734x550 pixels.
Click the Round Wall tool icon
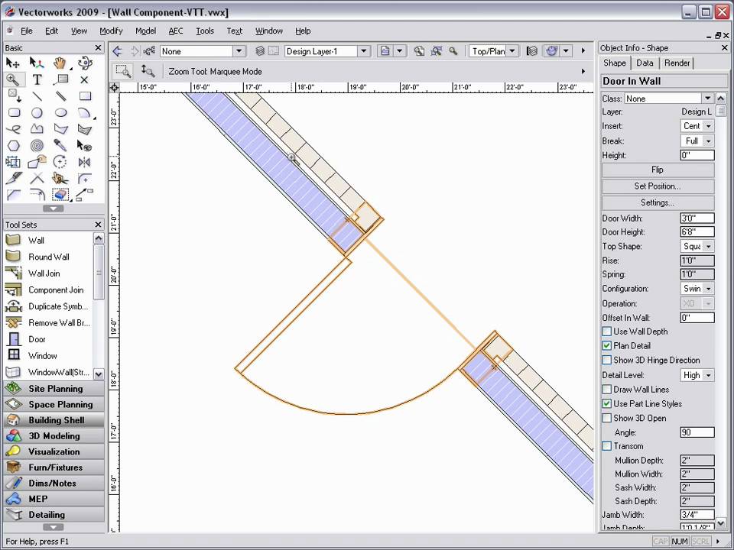click(14, 257)
